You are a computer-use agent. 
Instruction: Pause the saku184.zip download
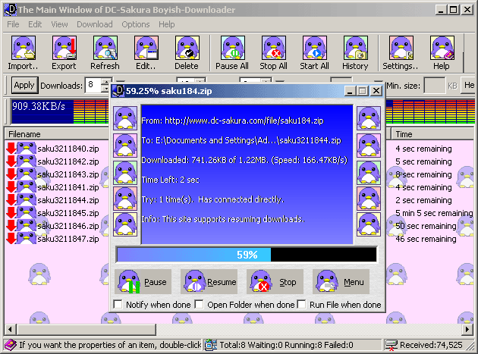click(143, 282)
